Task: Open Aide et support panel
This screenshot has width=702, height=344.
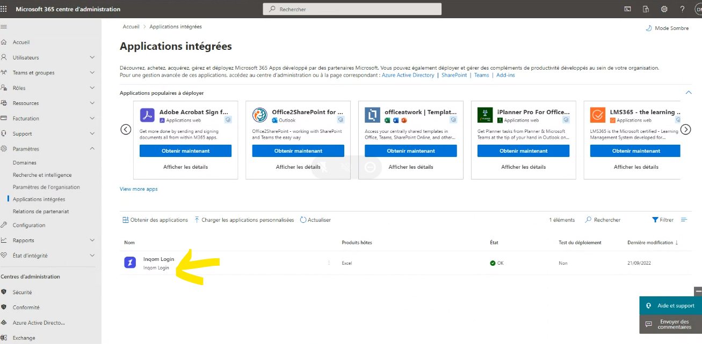Action: coord(670,306)
